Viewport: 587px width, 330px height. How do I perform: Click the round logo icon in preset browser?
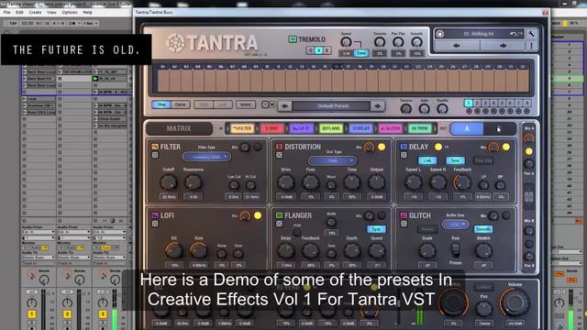(x=440, y=34)
